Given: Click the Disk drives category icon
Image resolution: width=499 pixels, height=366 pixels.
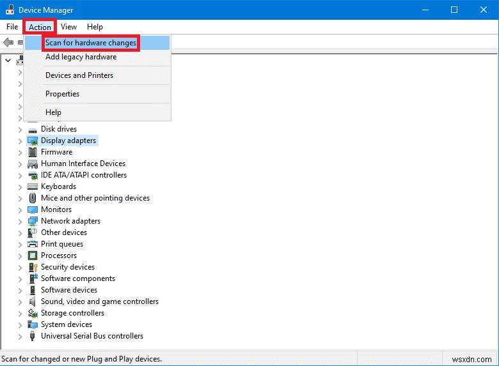Looking at the screenshot, I should tap(33, 130).
